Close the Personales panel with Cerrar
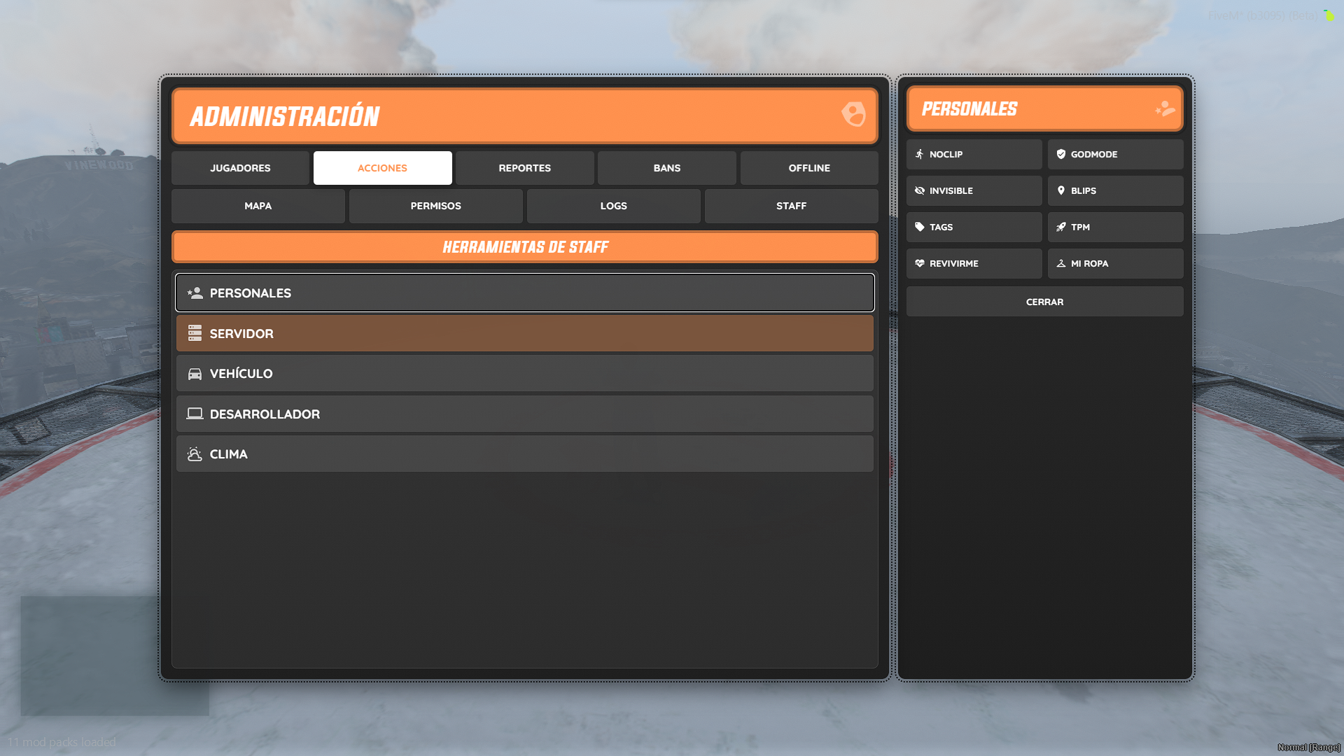Screen dimensions: 1344x756 [1044, 302]
